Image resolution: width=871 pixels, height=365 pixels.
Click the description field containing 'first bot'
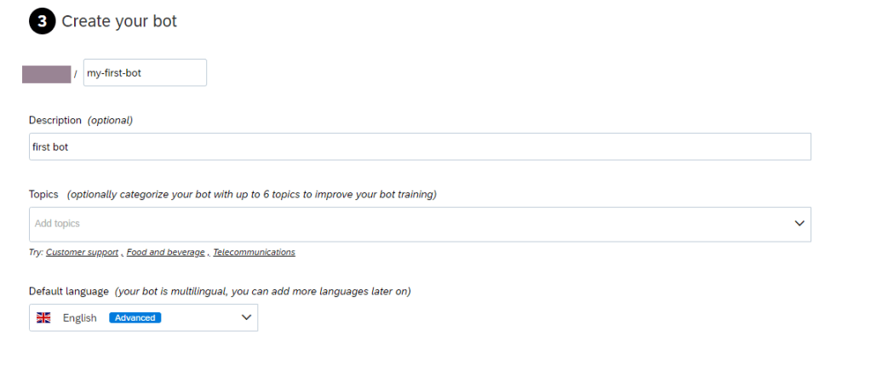pos(420,146)
